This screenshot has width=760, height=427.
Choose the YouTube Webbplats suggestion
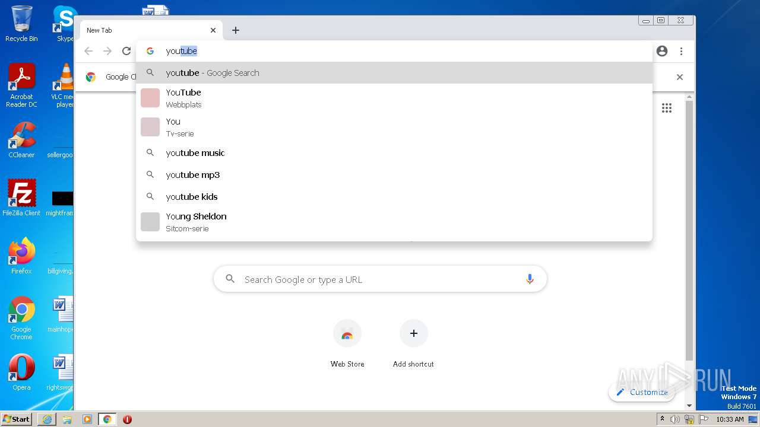click(x=394, y=98)
